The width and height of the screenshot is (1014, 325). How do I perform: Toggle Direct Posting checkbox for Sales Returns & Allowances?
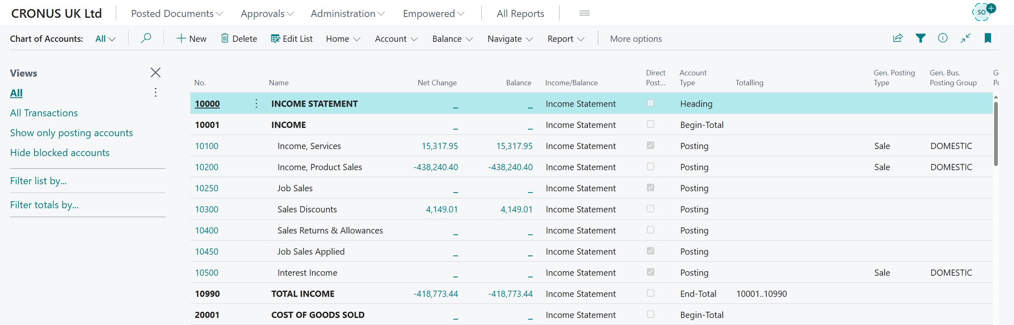651,230
